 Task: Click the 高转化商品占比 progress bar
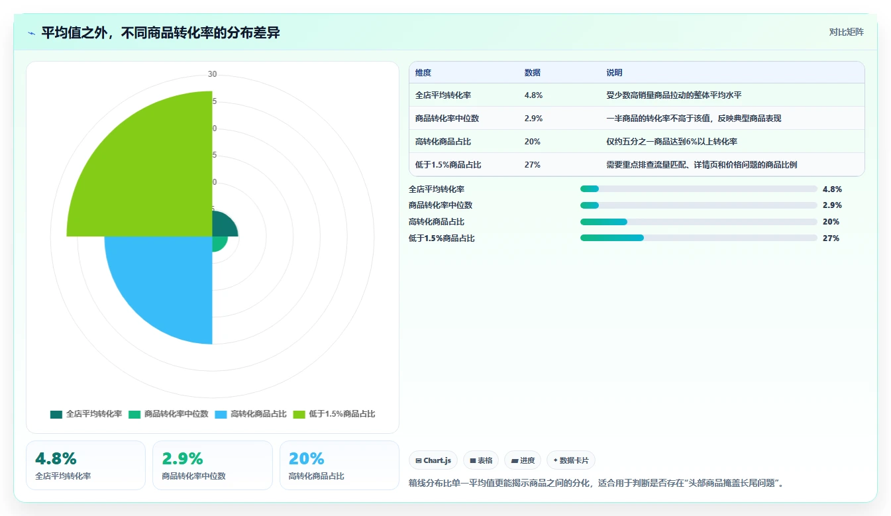tap(698, 222)
